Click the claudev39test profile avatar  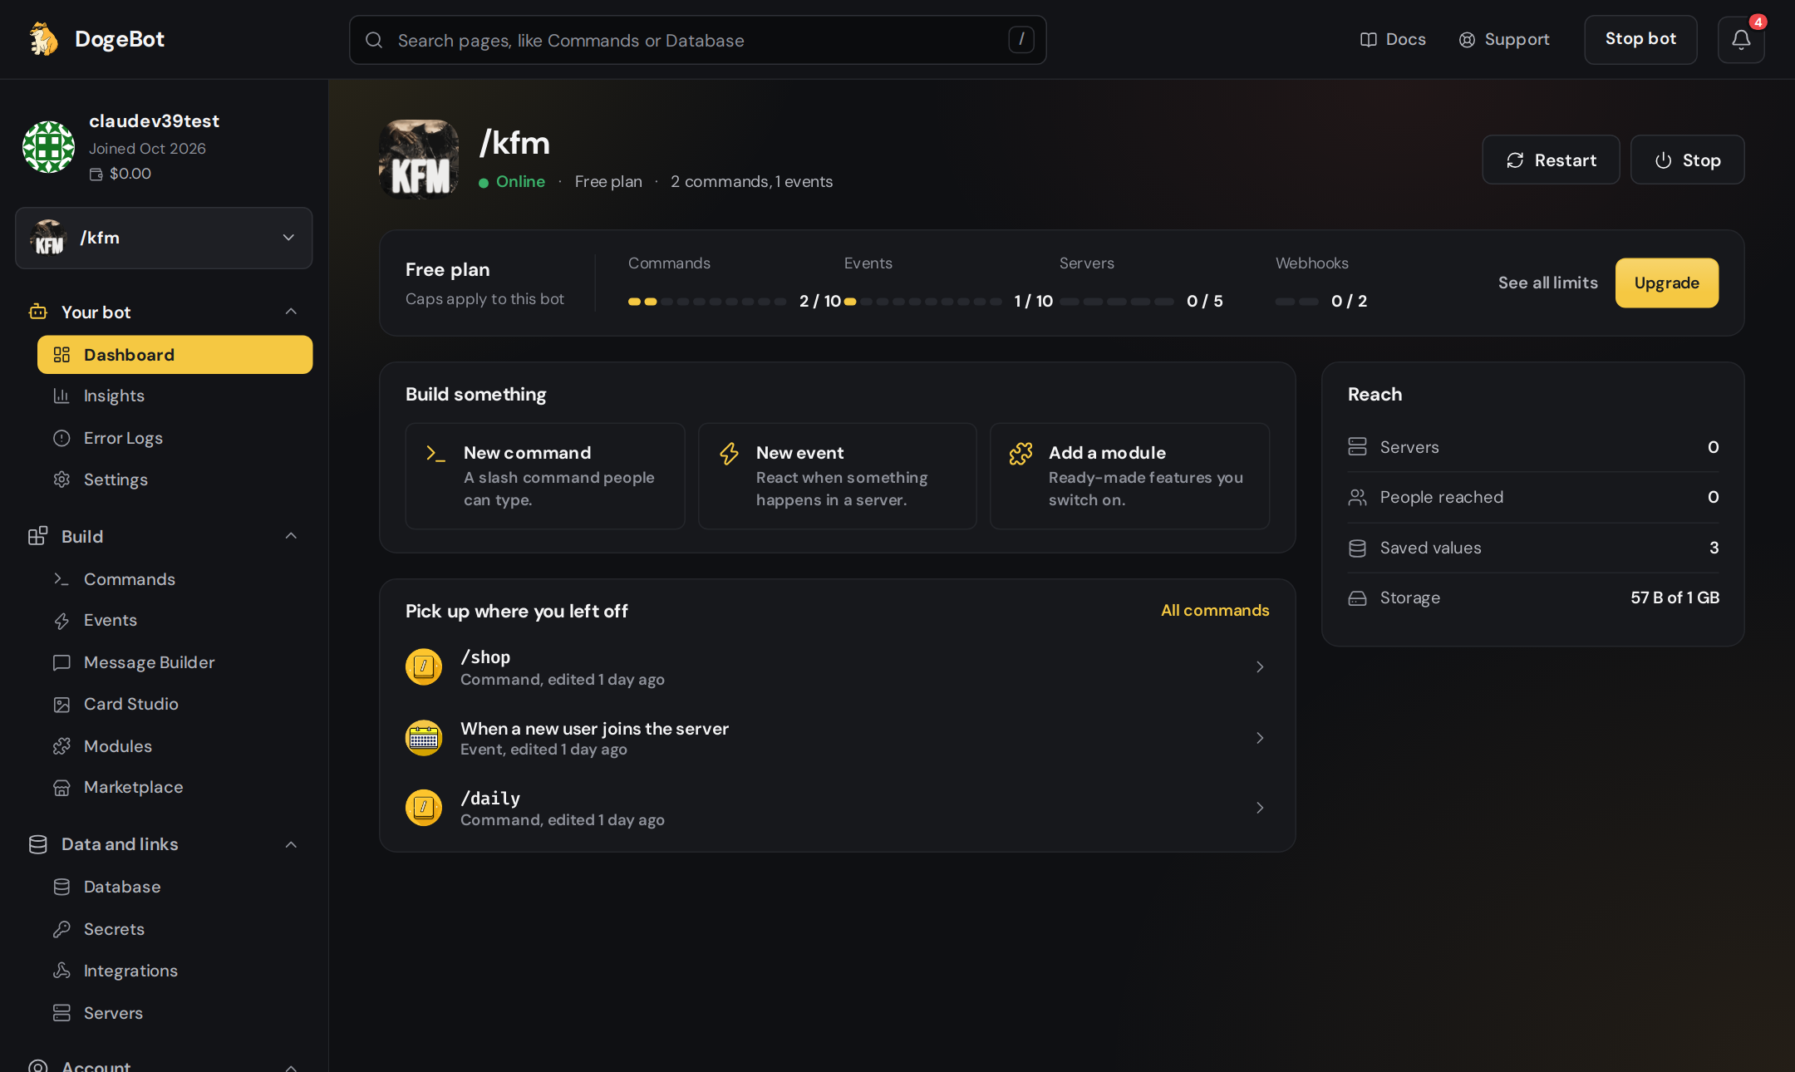pos(48,147)
